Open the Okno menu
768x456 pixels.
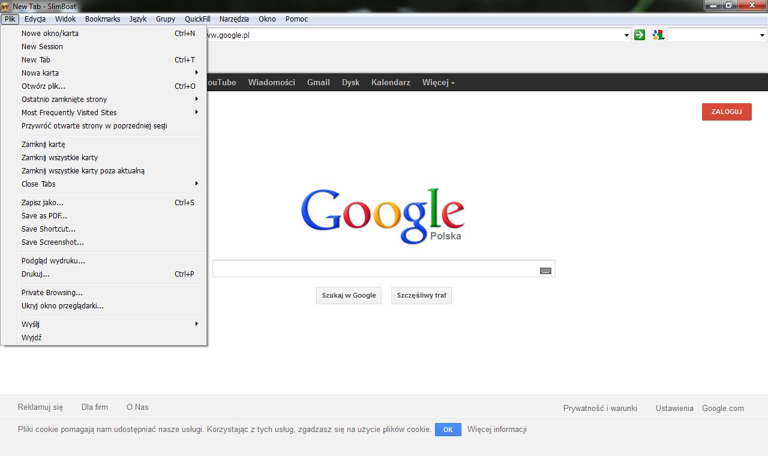pyautogui.click(x=267, y=19)
